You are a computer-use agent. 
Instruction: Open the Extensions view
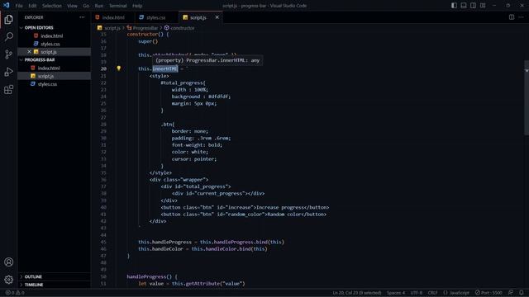tap(9, 90)
